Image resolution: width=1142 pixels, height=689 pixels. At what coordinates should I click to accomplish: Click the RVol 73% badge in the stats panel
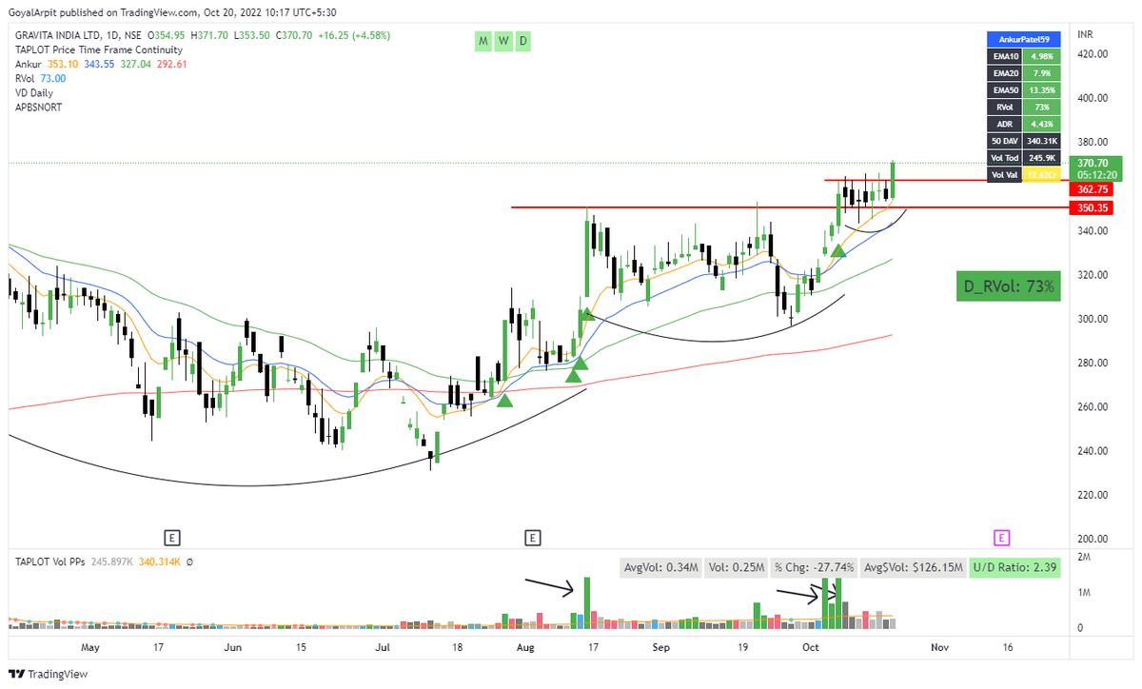point(1023,108)
